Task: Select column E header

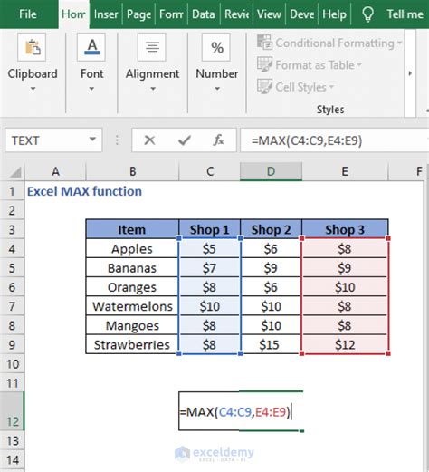Action: [345, 172]
